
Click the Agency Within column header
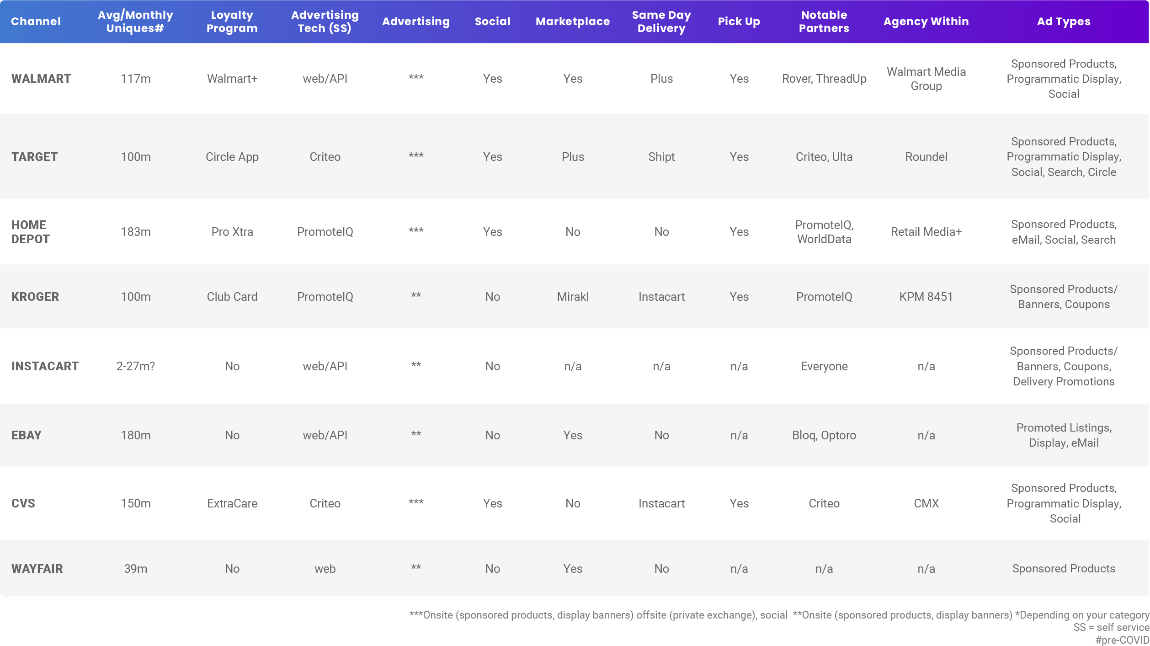pyautogui.click(x=926, y=21)
